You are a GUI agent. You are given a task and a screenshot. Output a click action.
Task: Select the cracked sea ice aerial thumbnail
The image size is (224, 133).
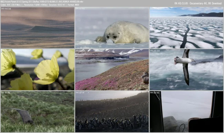click(186, 27)
